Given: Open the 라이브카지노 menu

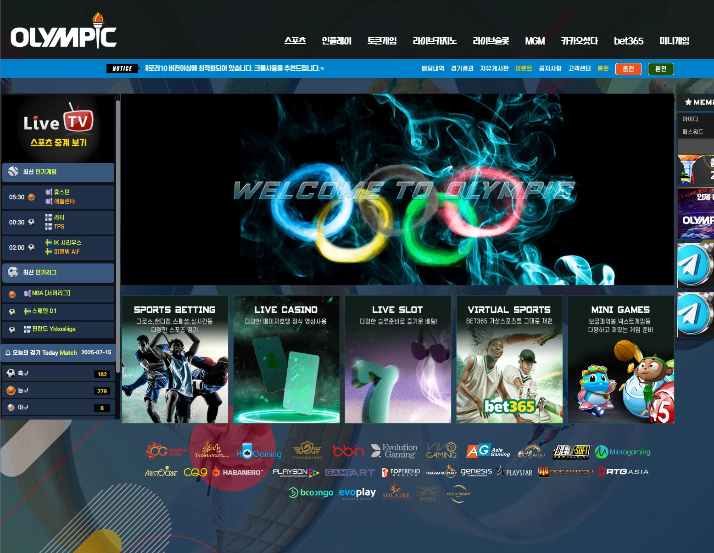Looking at the screenshot, I should click(435, 41).
